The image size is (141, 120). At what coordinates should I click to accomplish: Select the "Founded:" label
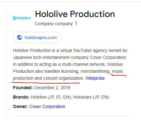coord(23,88)
